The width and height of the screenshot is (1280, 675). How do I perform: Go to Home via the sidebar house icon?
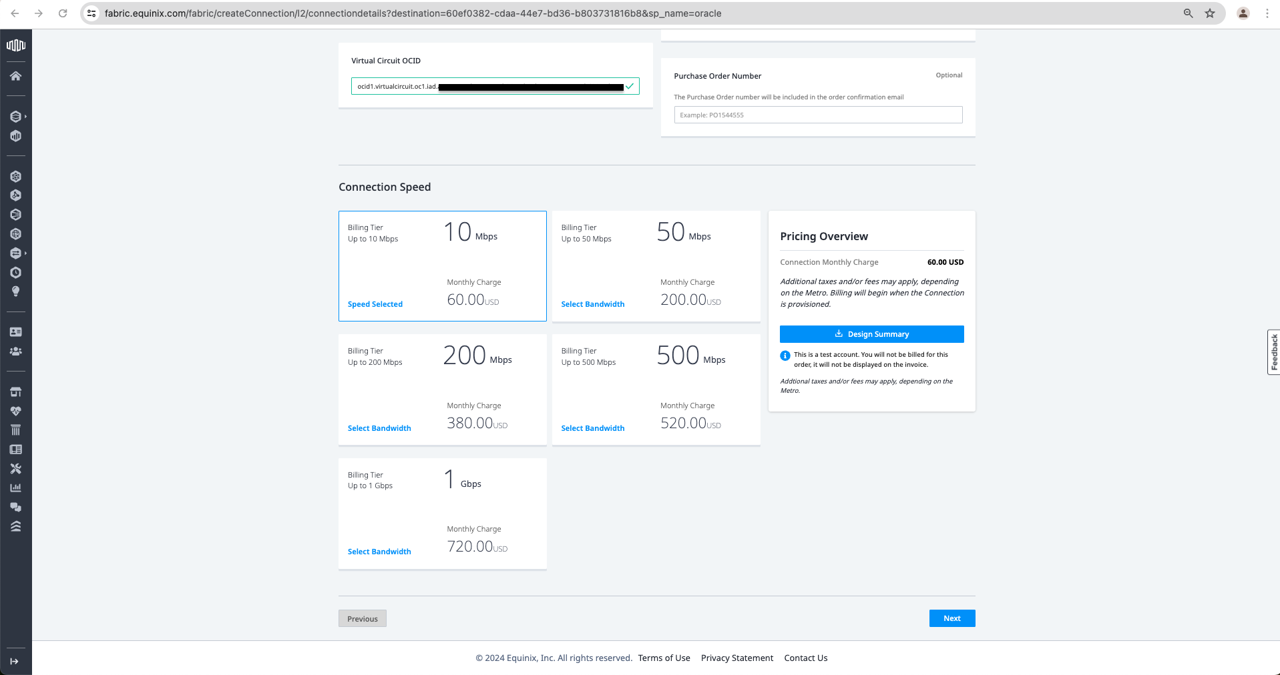15,76
